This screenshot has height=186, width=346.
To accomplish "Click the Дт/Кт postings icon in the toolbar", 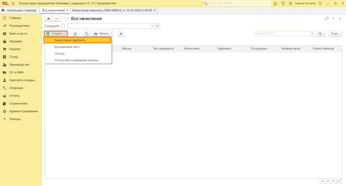I will point(87,34).
